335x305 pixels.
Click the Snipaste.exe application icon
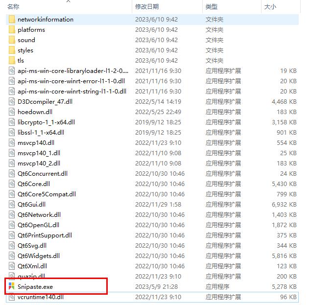pyautogui.click(x=12, y=287)
